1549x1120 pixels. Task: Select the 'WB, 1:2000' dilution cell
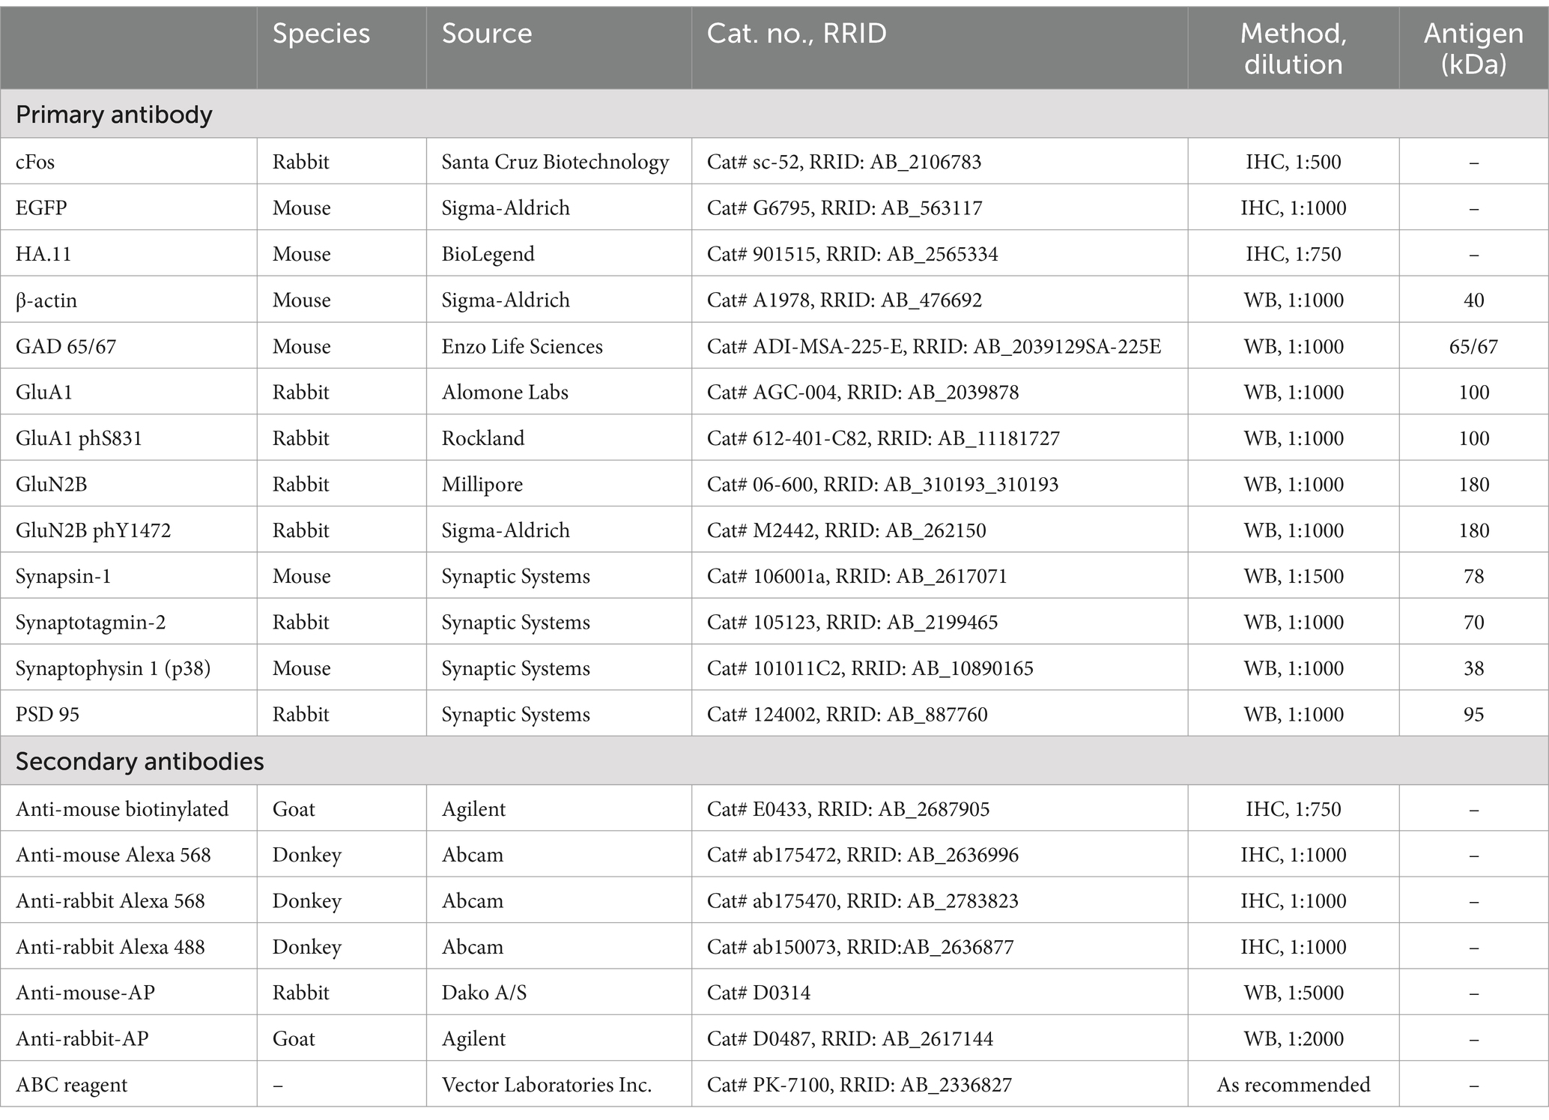(1294, 1039)
